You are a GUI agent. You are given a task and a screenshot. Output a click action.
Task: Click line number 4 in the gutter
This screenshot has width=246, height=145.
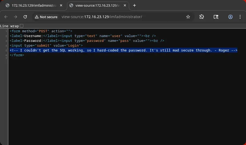click(x=6, y=46)
